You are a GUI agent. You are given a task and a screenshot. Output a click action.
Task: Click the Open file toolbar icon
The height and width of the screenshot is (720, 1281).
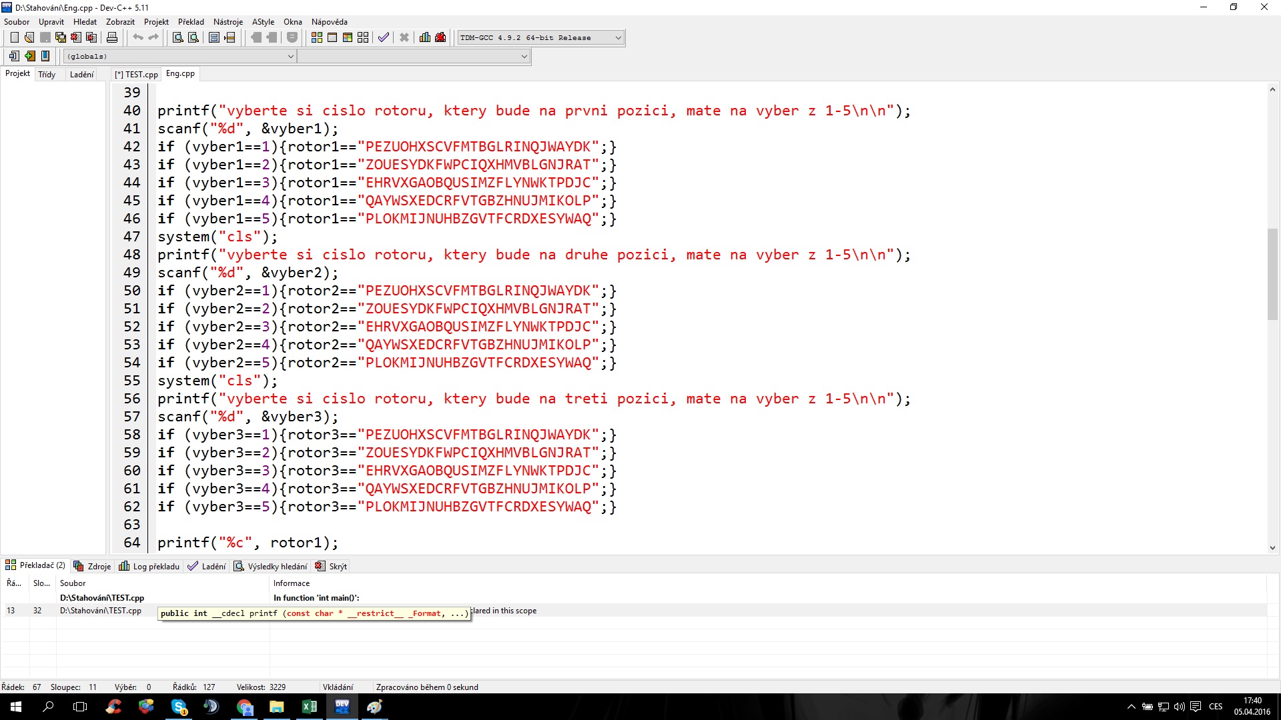(x=29, y=37)
